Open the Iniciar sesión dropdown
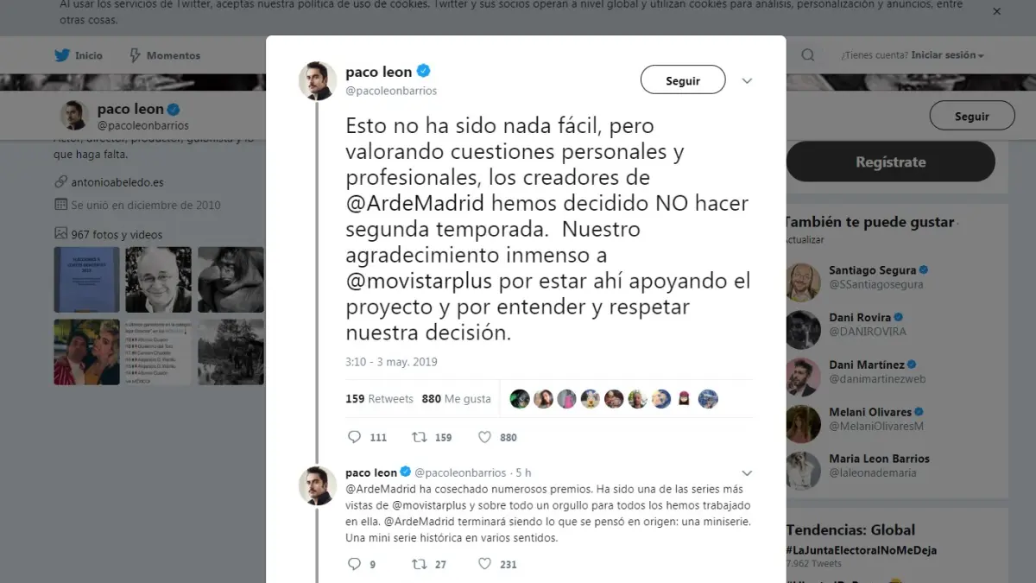The height and width of the screenshot is (583, 1036). 948,55
